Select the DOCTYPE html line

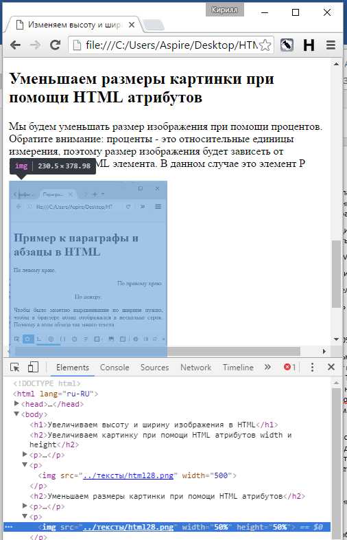click(x=47, y=383)
